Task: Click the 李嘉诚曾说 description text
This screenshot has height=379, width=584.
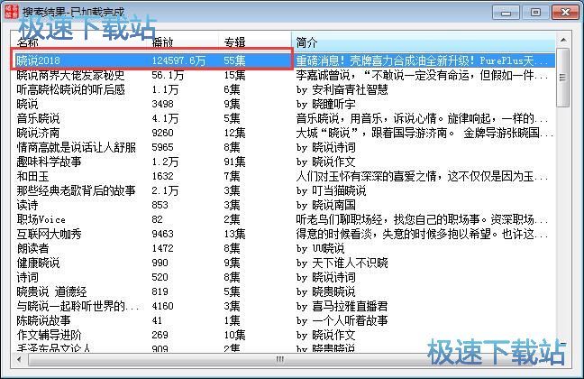Action: pyautogui.click(x=422, y=75)
